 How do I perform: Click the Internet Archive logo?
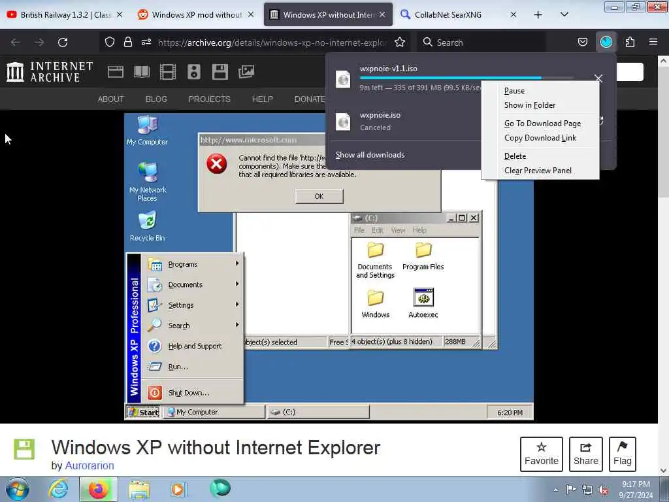[x=50, y=72]
